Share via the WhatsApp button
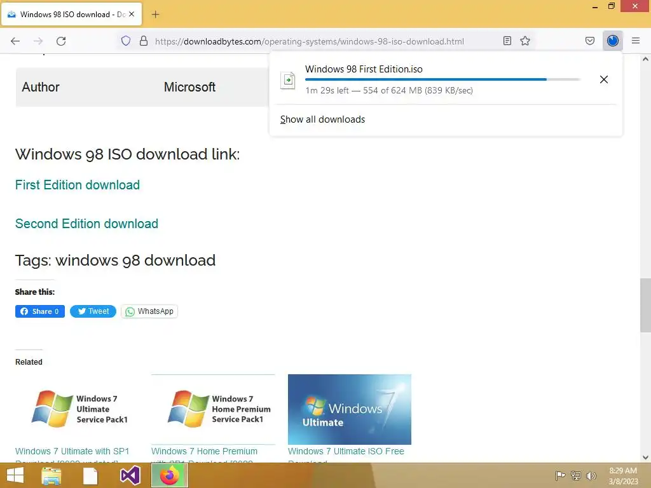Screen dimensions: 651x488 point(149,311)
